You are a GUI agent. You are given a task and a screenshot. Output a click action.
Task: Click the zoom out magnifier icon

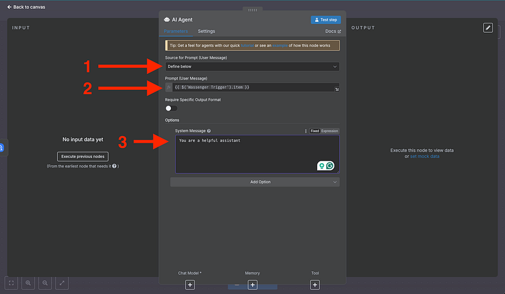46,283
